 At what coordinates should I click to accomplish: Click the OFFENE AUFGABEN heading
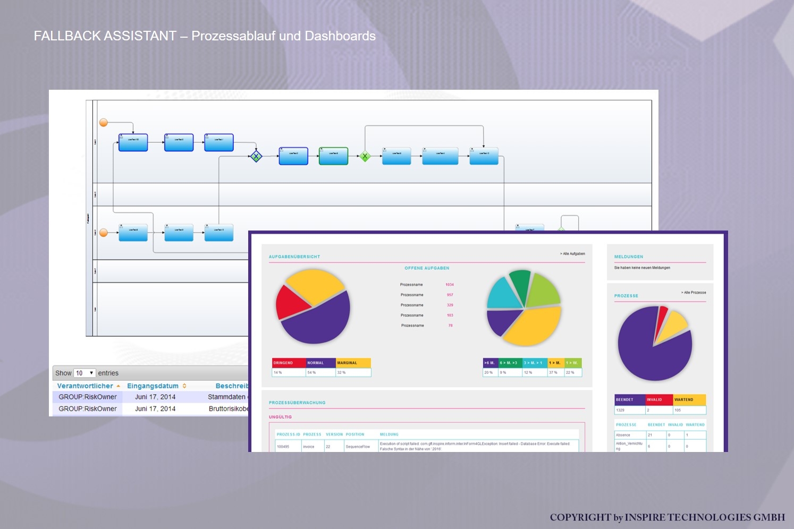click(427, 268)
